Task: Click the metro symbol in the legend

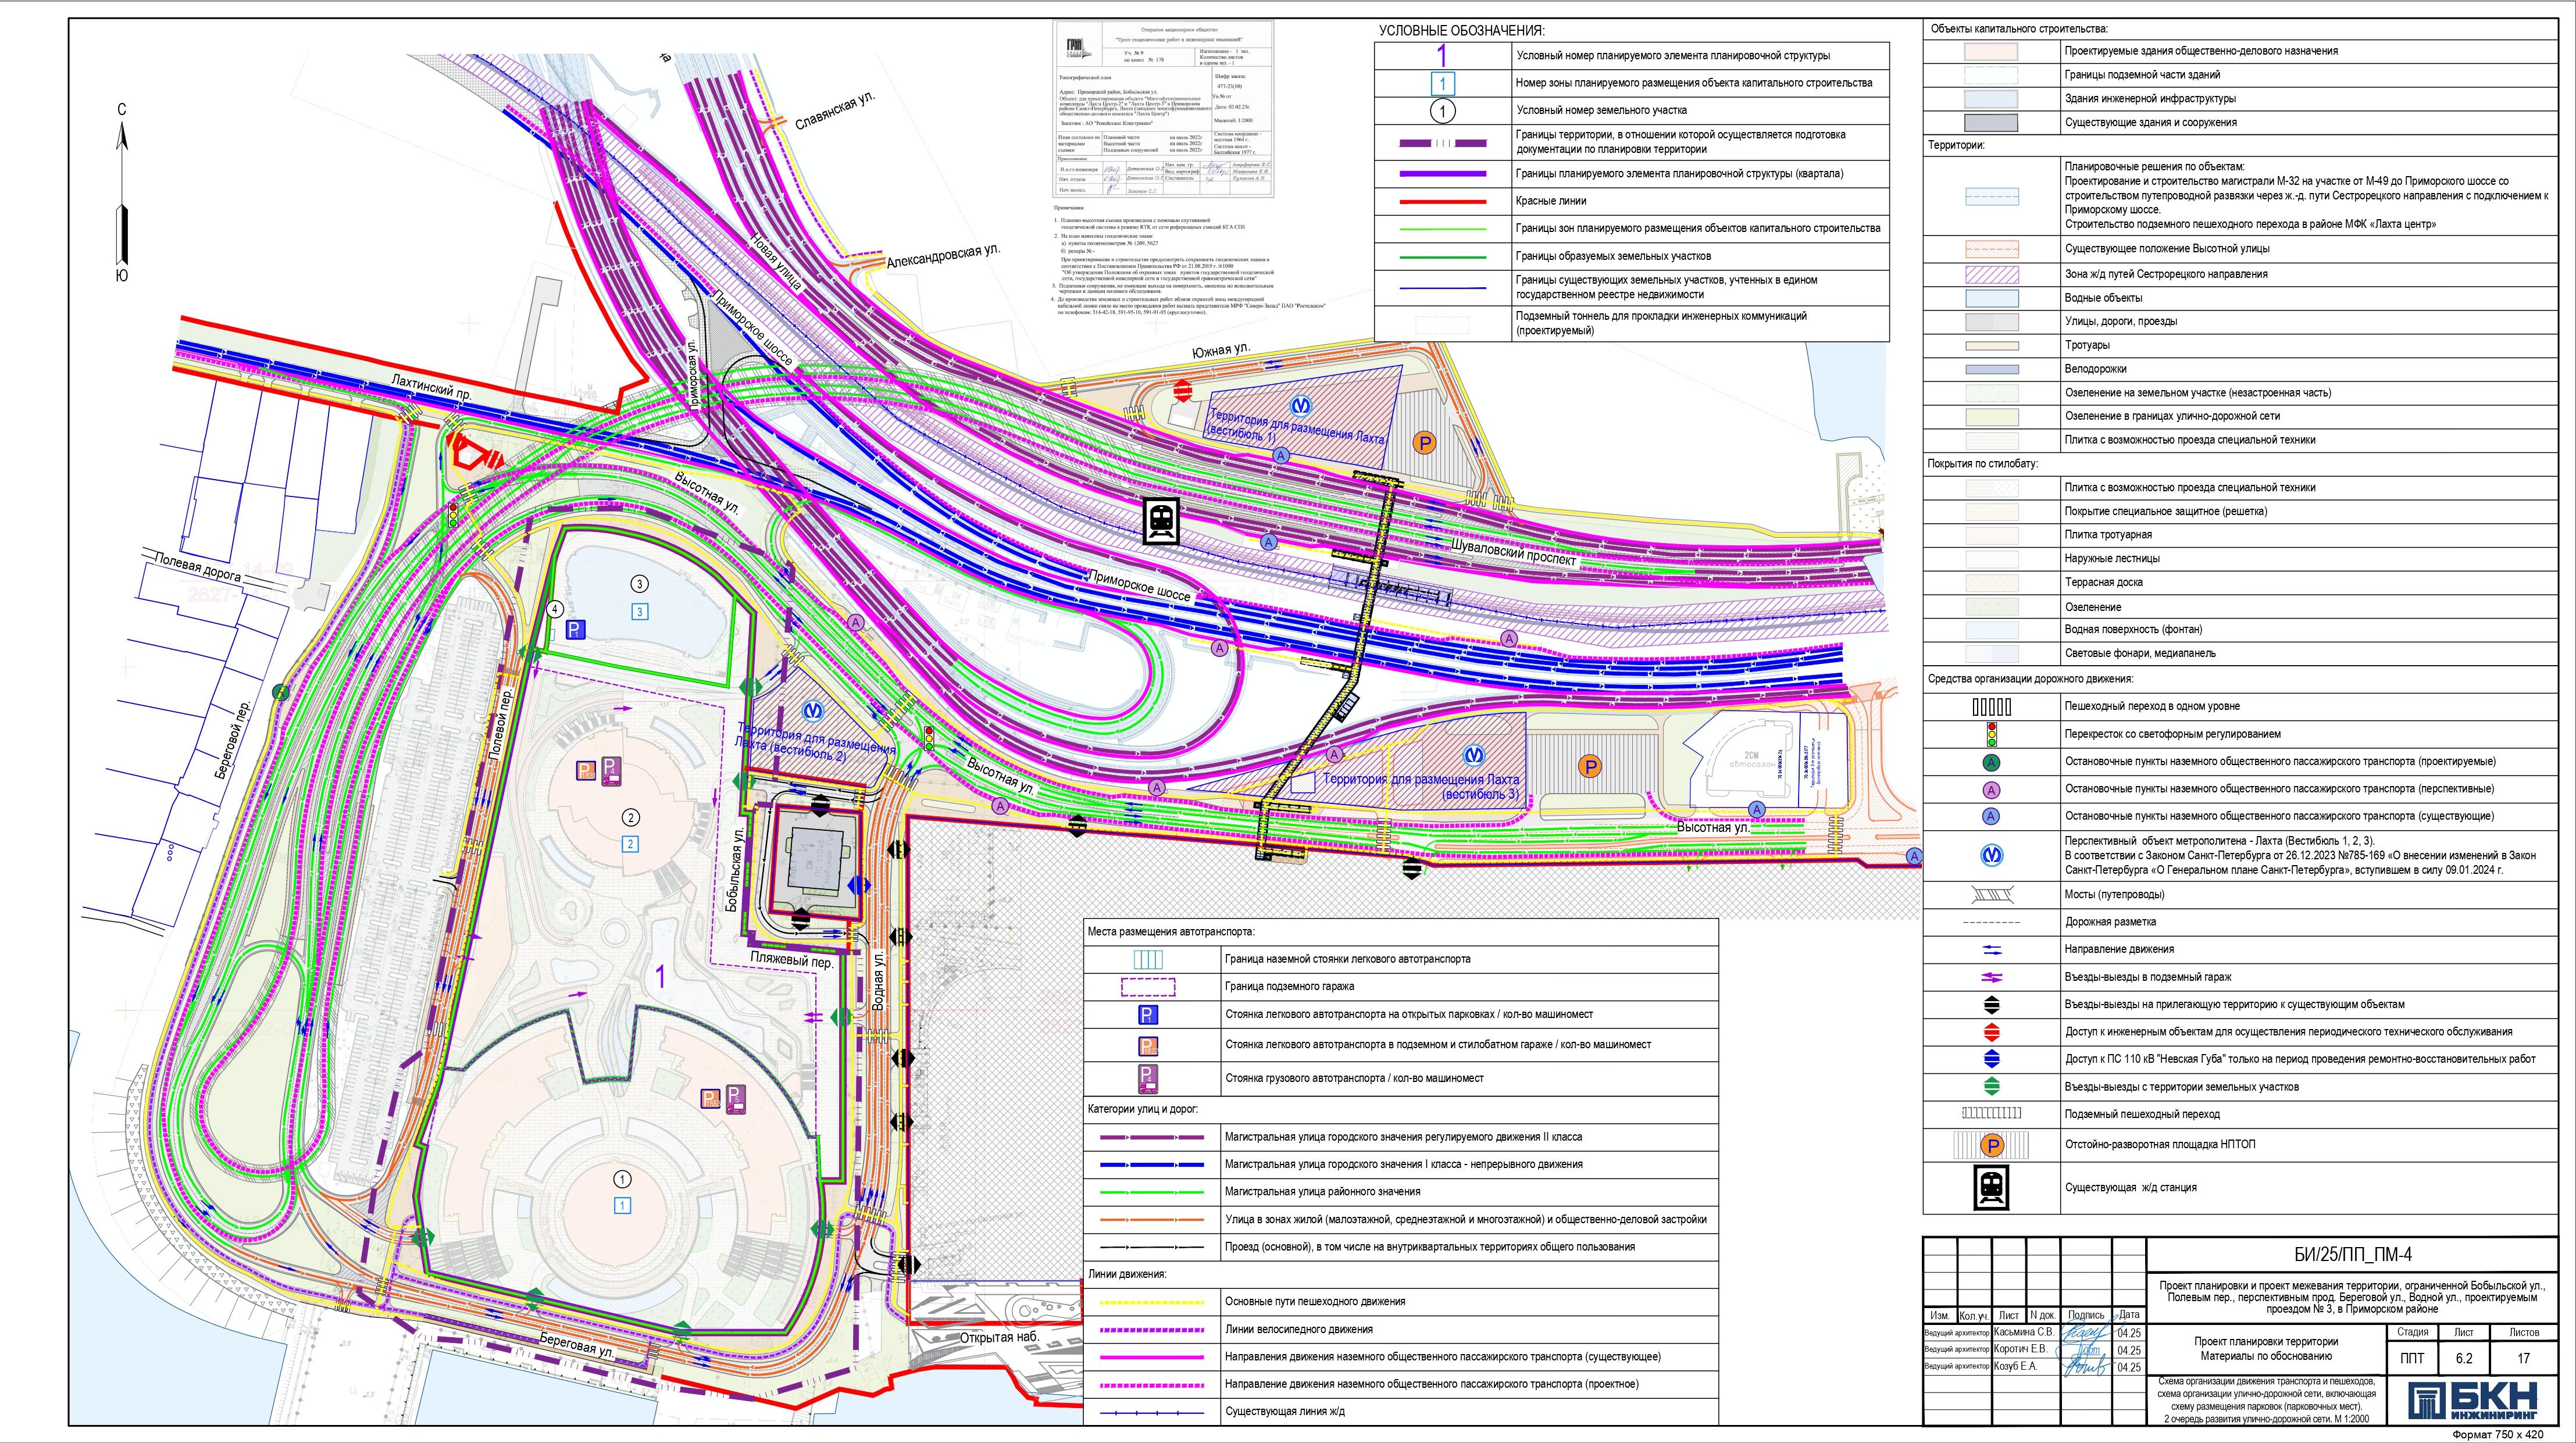Action: 1992,856
